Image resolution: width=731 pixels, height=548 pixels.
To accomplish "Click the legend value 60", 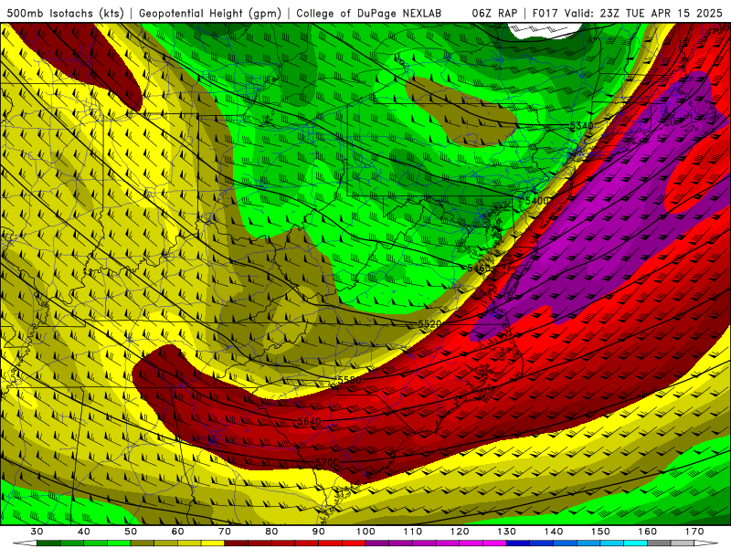I will pyautogui.click(x=177, y=532).
